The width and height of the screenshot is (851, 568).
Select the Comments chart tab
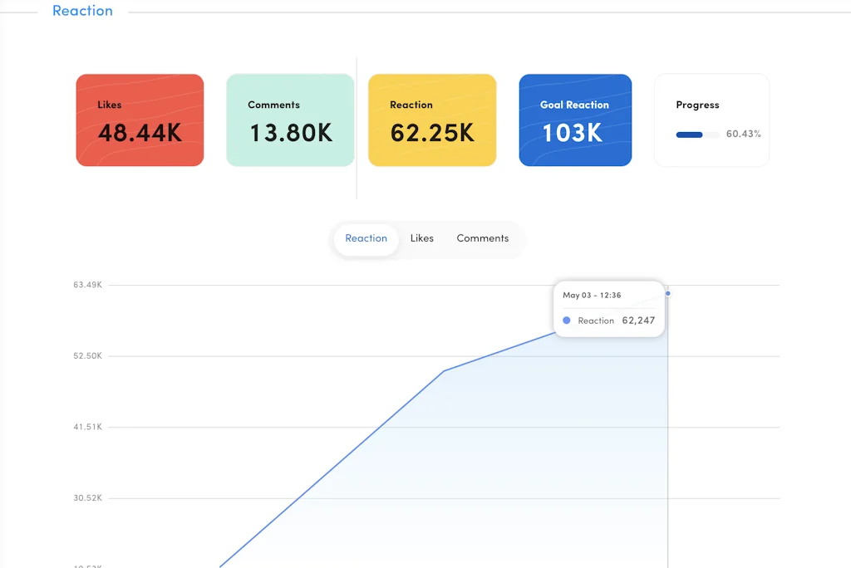tap(482, 238)
